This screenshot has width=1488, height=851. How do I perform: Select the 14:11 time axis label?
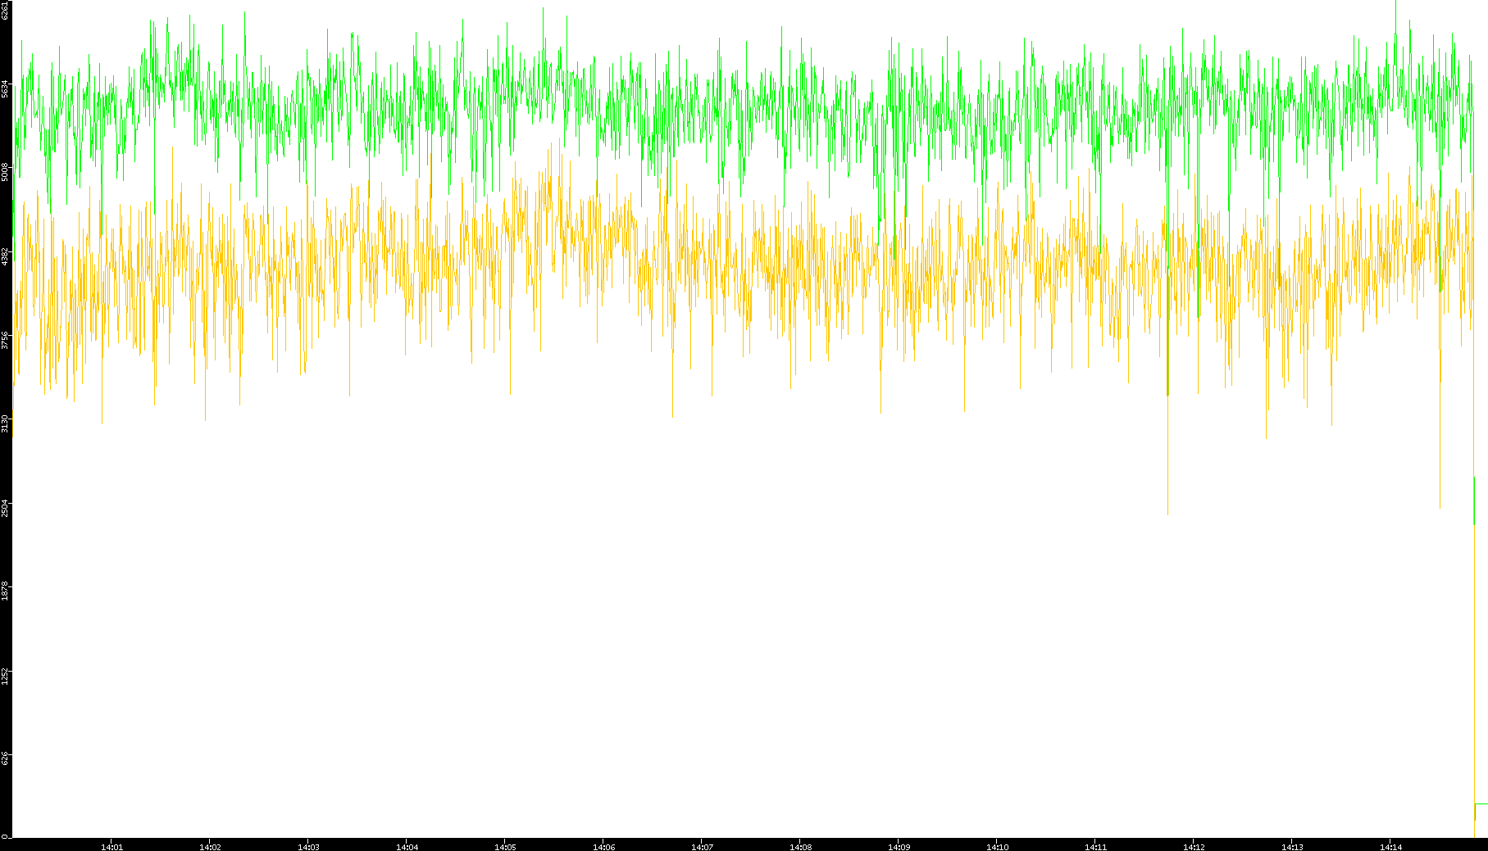tap(1095, 846)
